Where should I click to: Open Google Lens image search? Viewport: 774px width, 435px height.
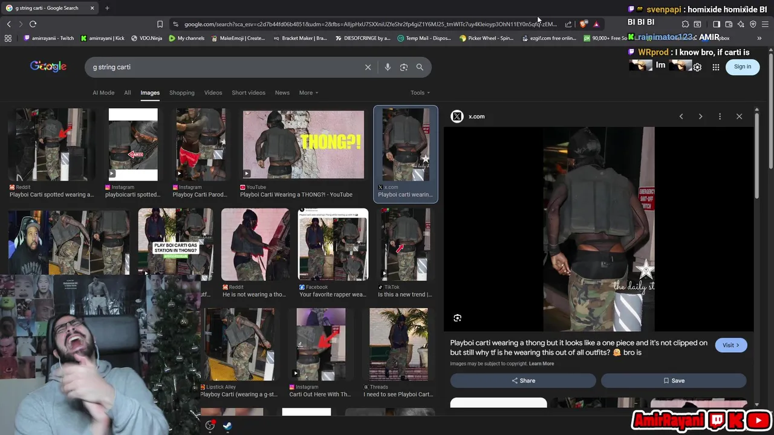pyautogui.click(x=404, y=67)
